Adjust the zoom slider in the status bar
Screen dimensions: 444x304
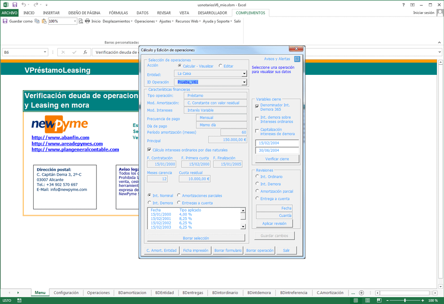point(405,300)
